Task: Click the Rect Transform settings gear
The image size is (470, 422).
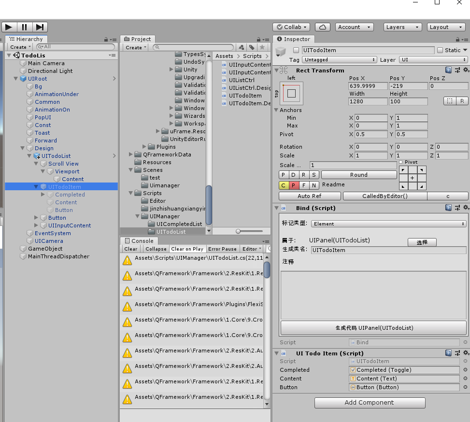Action: point(466,70)
